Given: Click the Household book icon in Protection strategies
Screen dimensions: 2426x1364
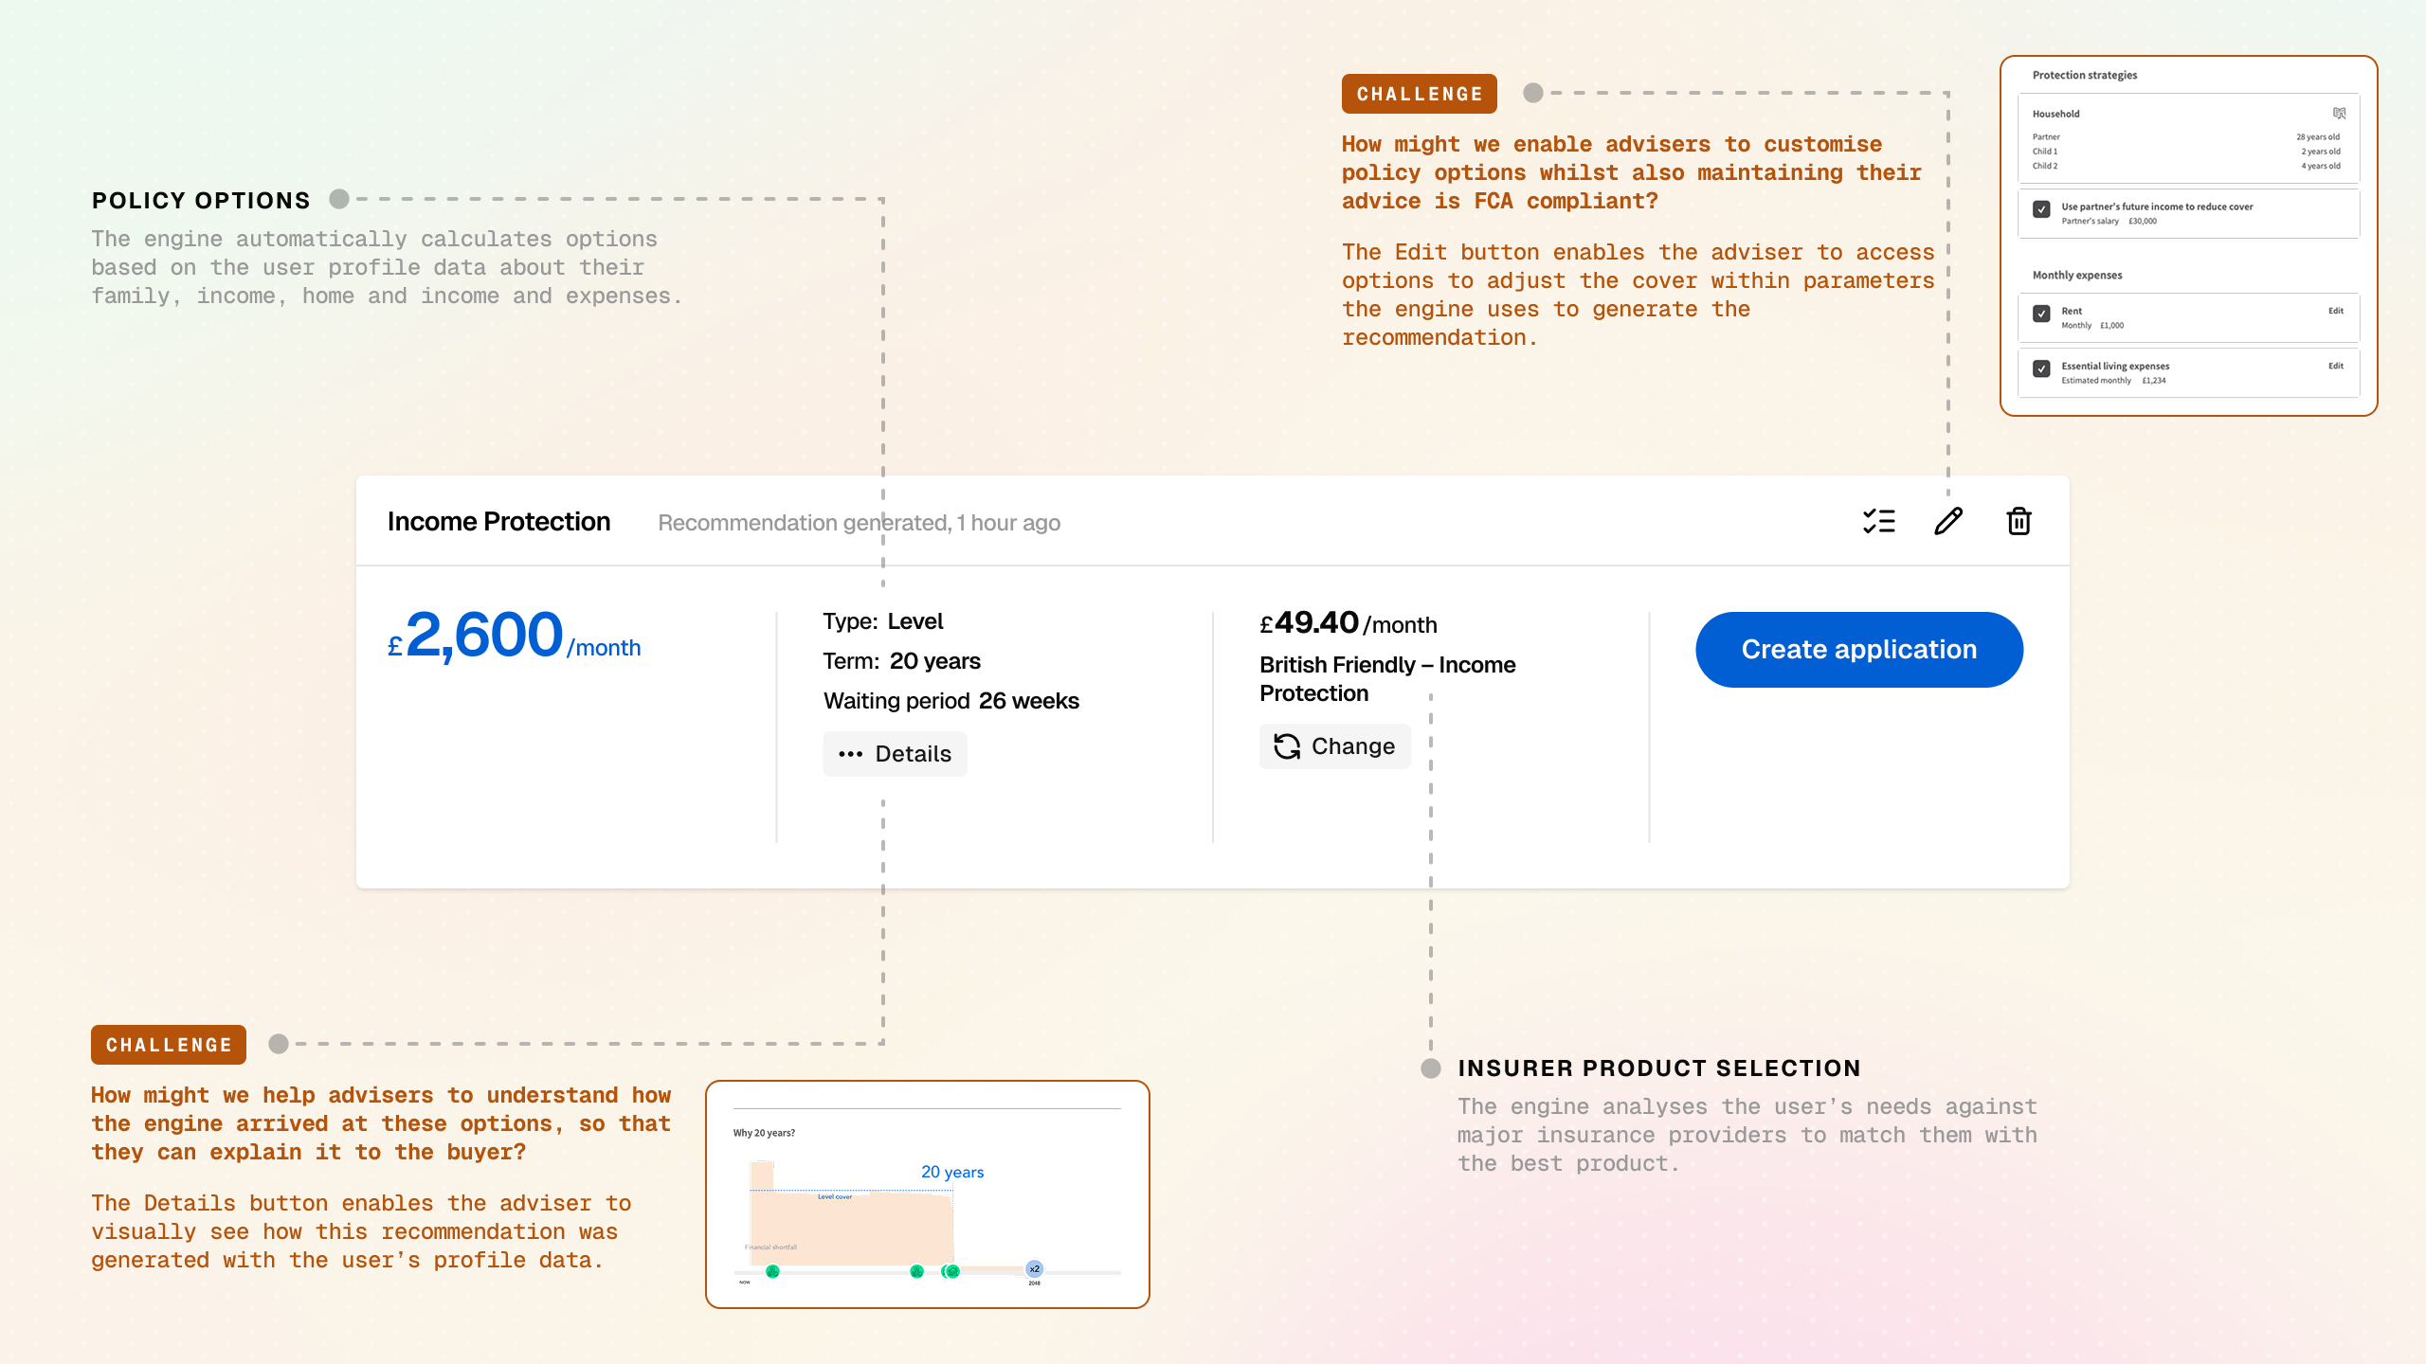Looking at the screenshot, I should click(2339, 114).
